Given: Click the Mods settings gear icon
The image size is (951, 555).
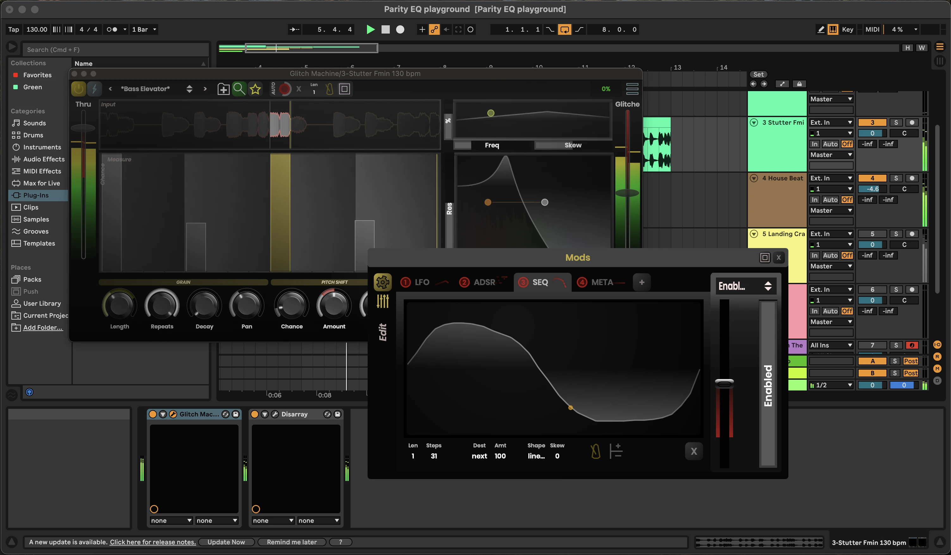Looking at the screenshot, I should click(x=382, y=282).
